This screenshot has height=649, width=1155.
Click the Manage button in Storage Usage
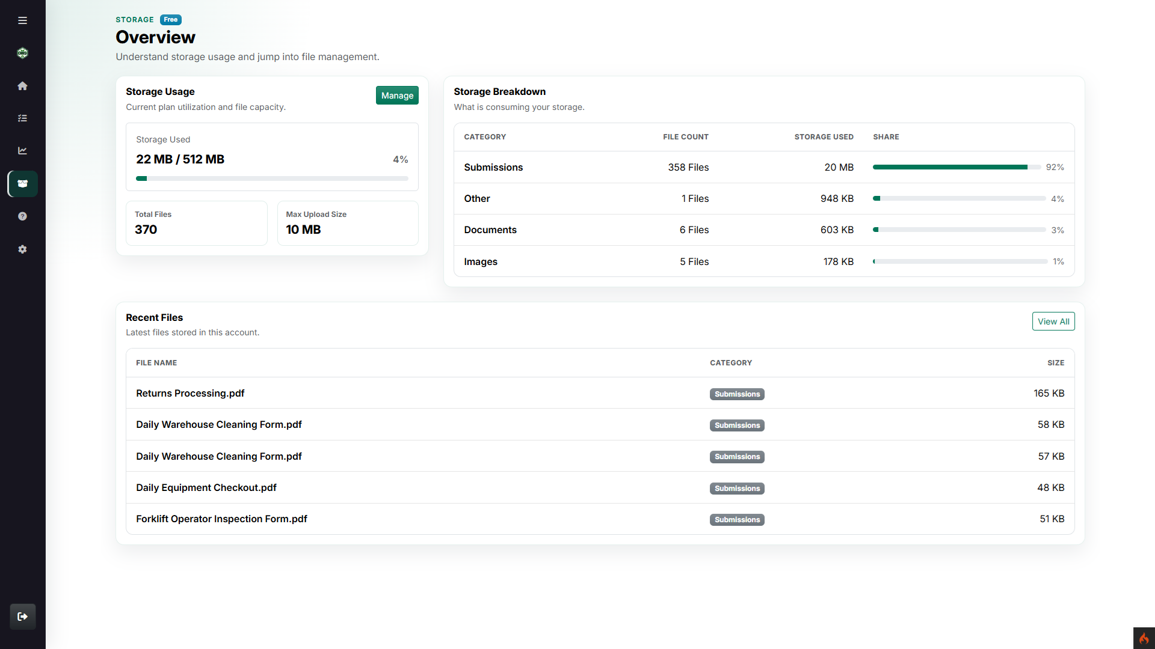[397, 96]
